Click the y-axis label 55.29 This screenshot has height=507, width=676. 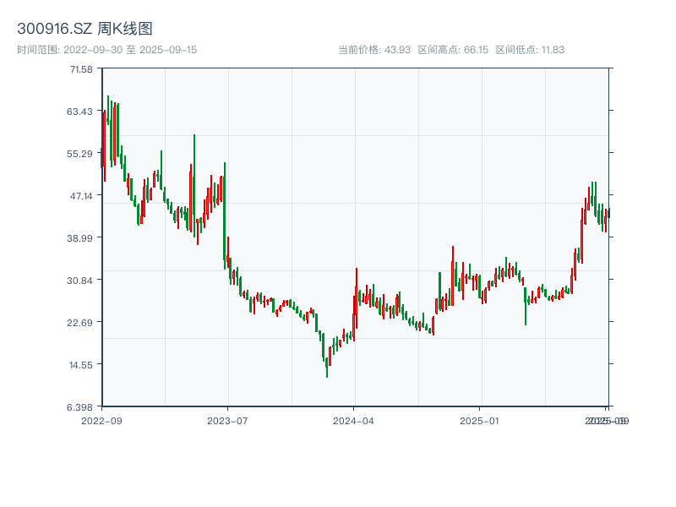[x=79, y=154]
